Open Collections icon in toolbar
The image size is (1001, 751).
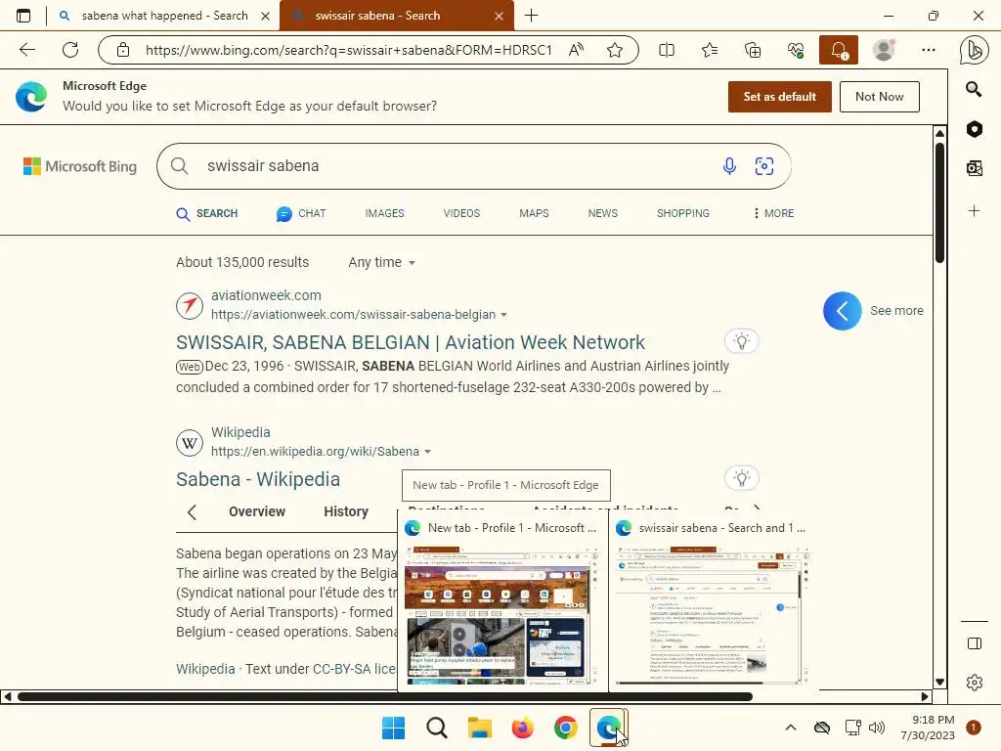click(x=753, y=50)
